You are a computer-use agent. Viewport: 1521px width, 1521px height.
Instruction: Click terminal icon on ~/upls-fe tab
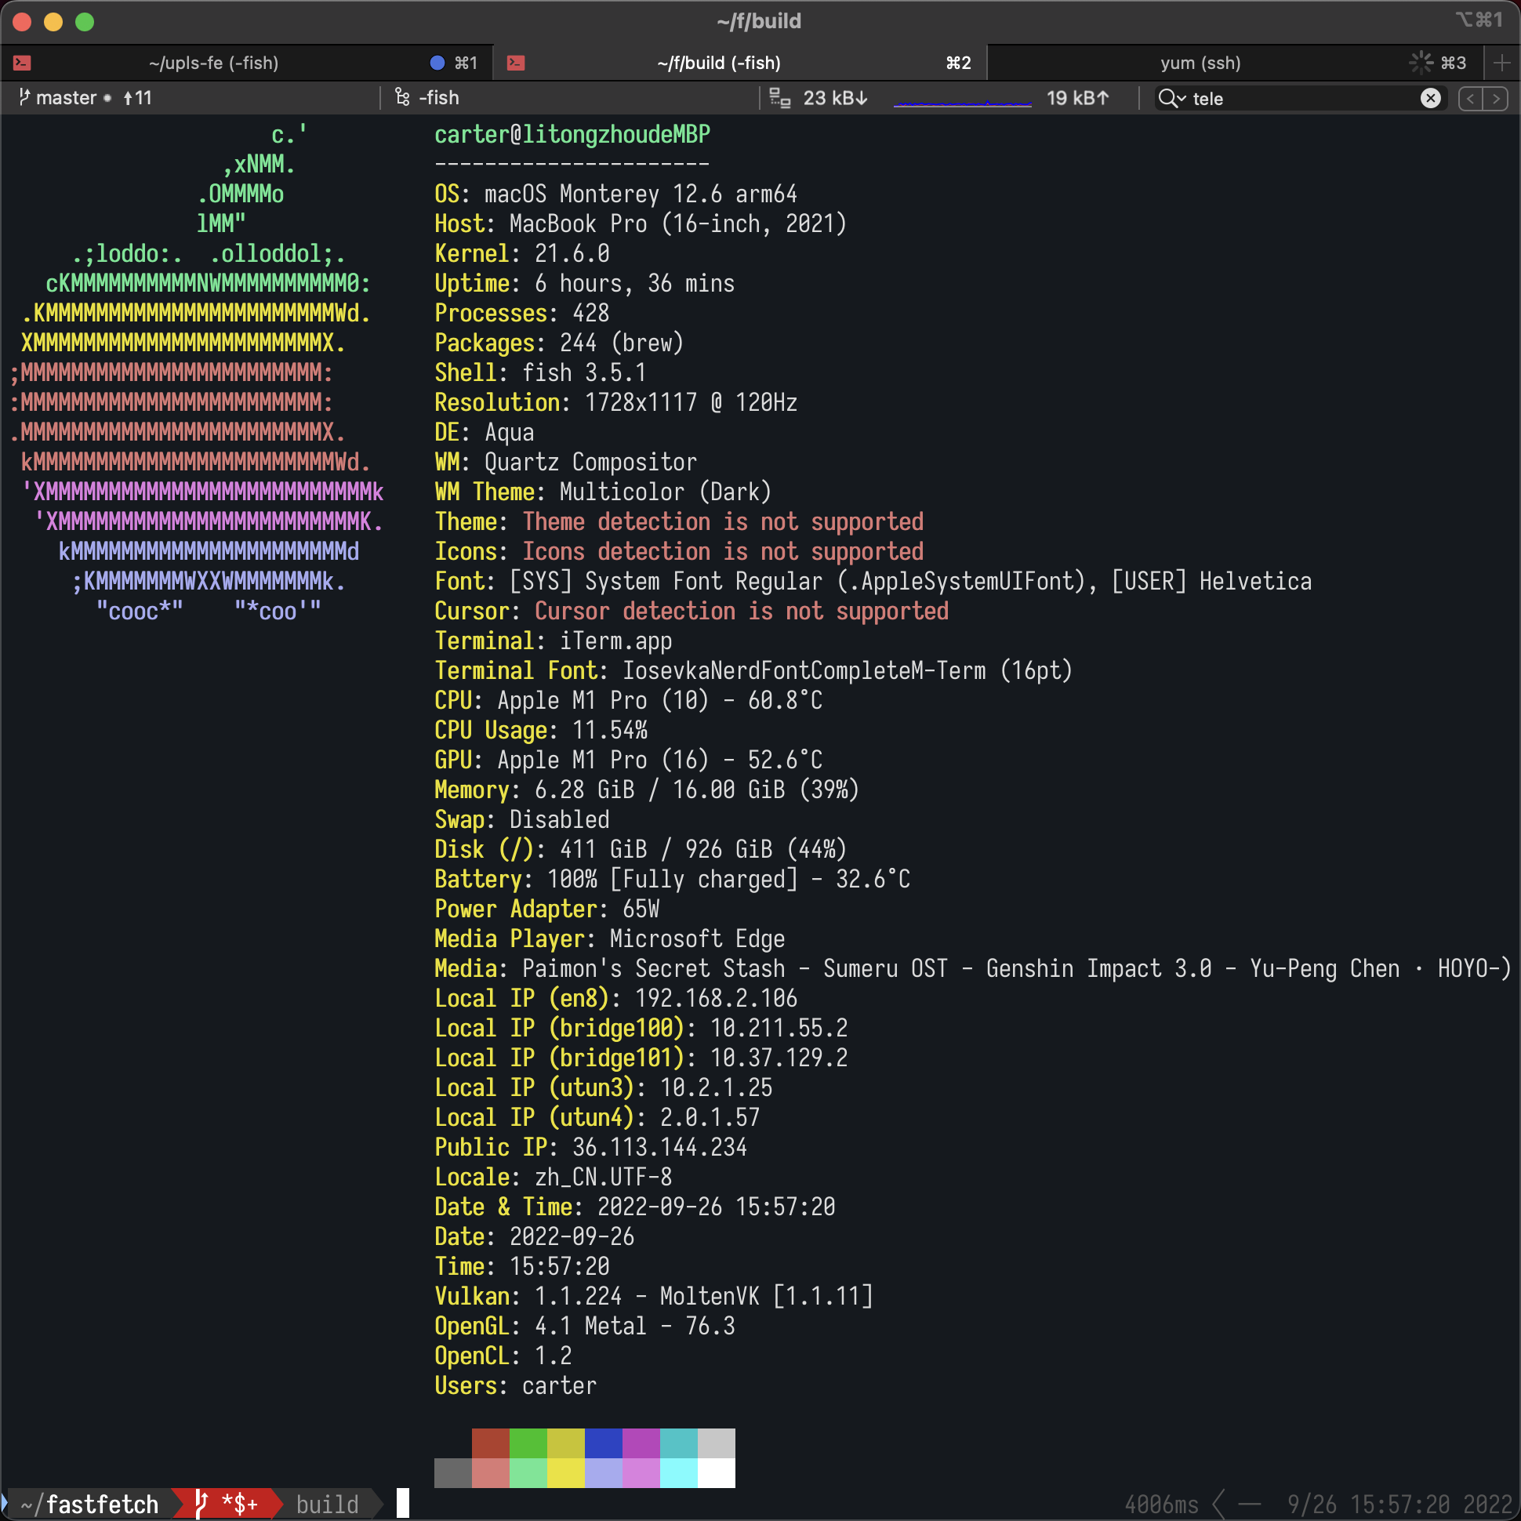(x=23, y=63)
